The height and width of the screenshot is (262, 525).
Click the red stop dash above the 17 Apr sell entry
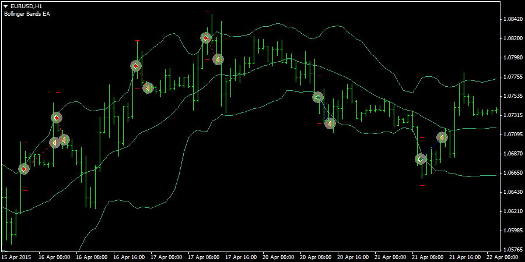point(207,12)
